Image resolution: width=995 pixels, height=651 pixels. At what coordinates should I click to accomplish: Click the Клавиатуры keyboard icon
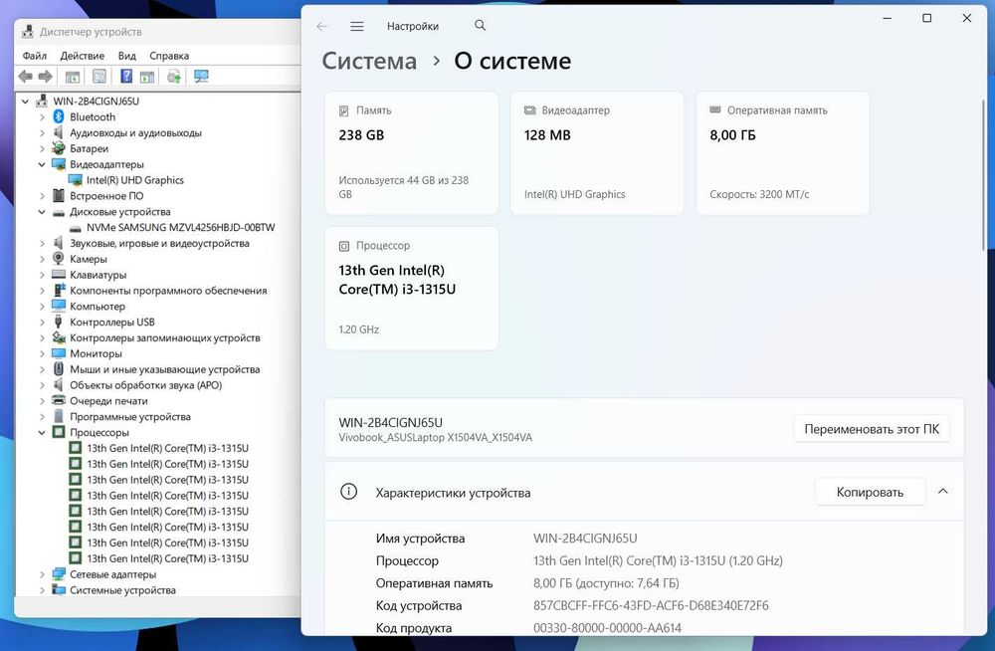point(59,275)
